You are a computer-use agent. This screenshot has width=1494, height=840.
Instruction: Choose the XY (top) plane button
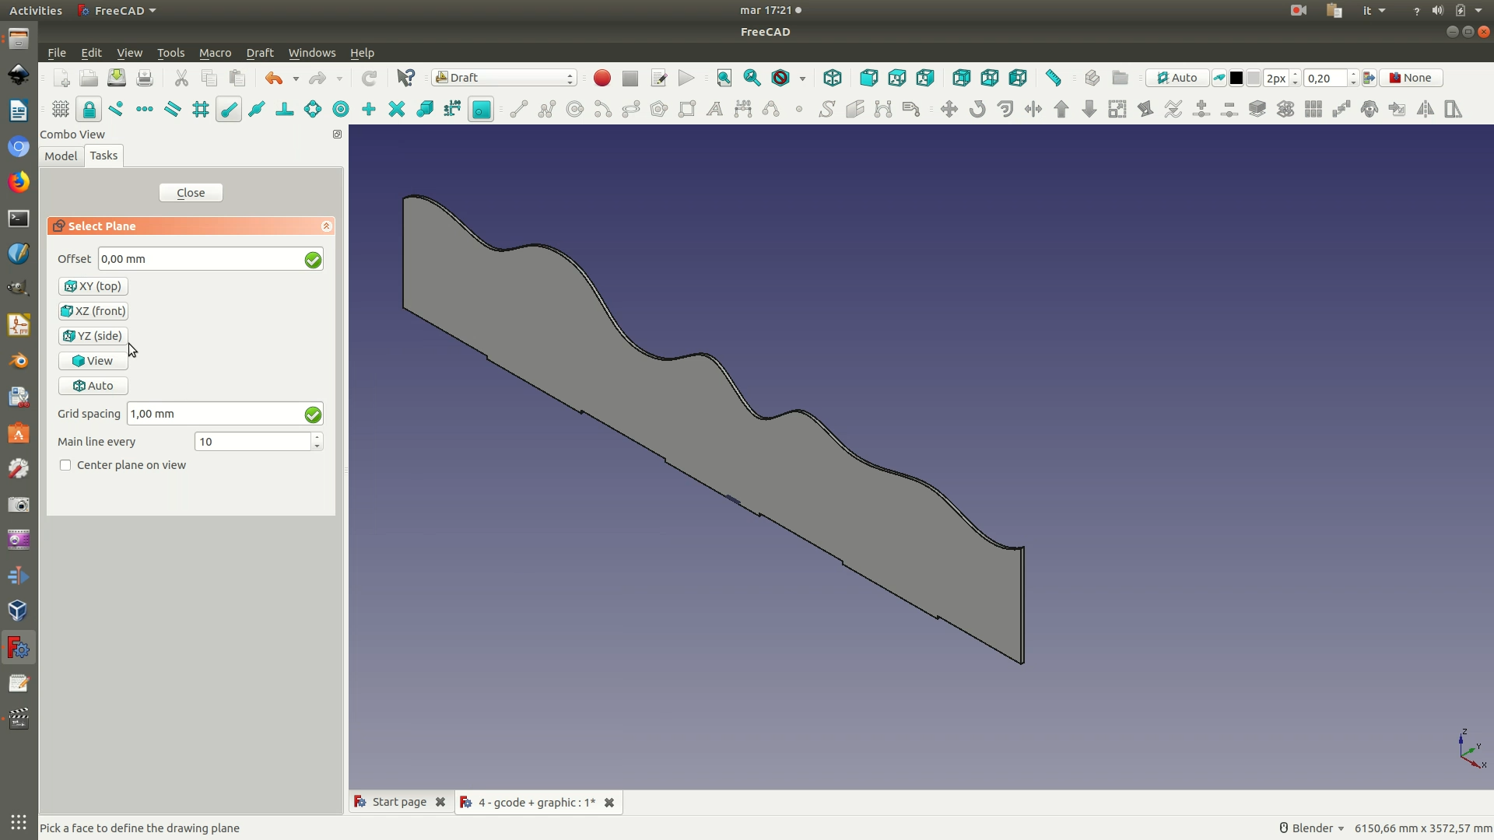tap(93, 286)
